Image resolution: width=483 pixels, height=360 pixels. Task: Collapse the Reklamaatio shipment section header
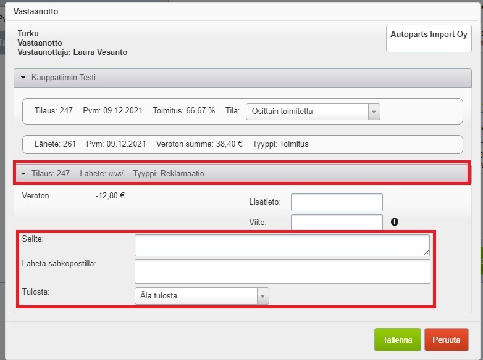click(23, 174)
